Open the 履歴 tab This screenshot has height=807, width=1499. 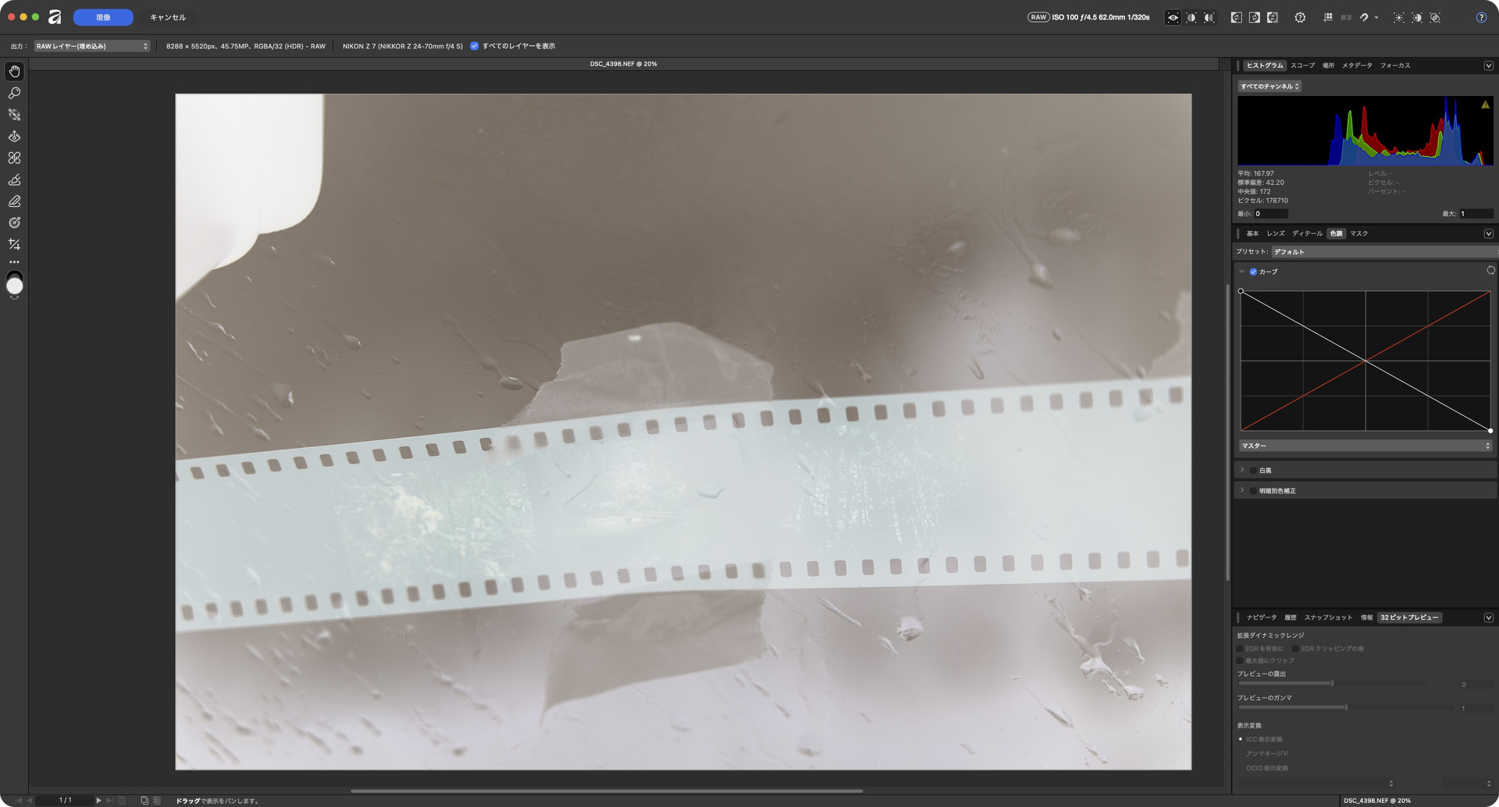(x=1291, y=617)
